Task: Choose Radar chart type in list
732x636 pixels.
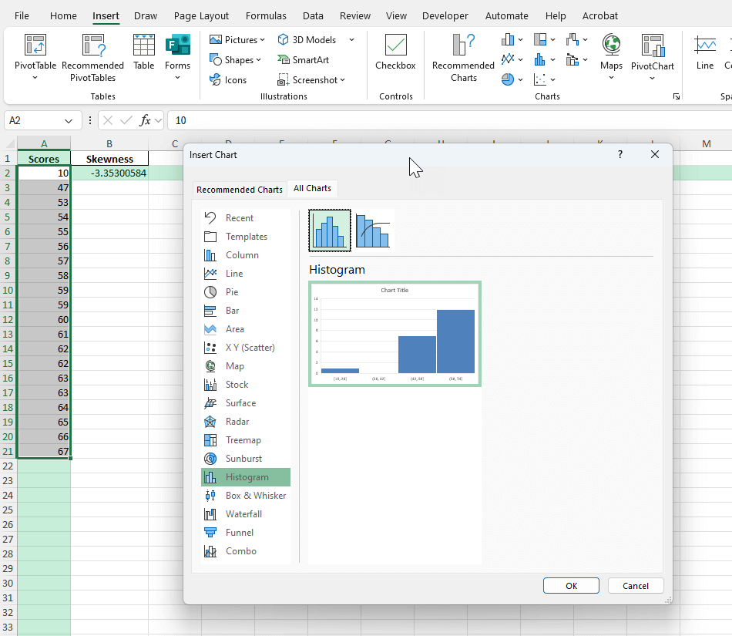Action: tap(246, 422)
